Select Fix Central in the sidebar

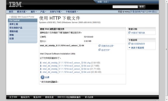(22, 20)
